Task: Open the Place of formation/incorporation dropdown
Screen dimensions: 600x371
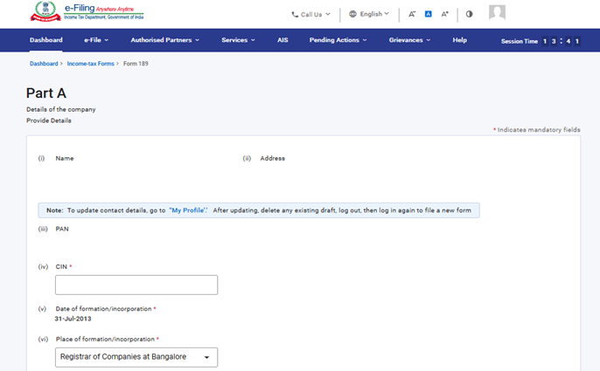Action: pos(136,357)
